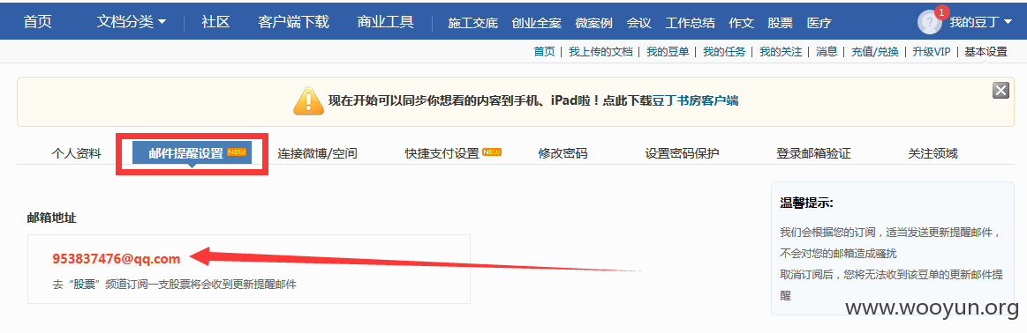Expand the 我的豆丁 account dropdown
This screenshot has width=1027, height=333.
(981, 22)
